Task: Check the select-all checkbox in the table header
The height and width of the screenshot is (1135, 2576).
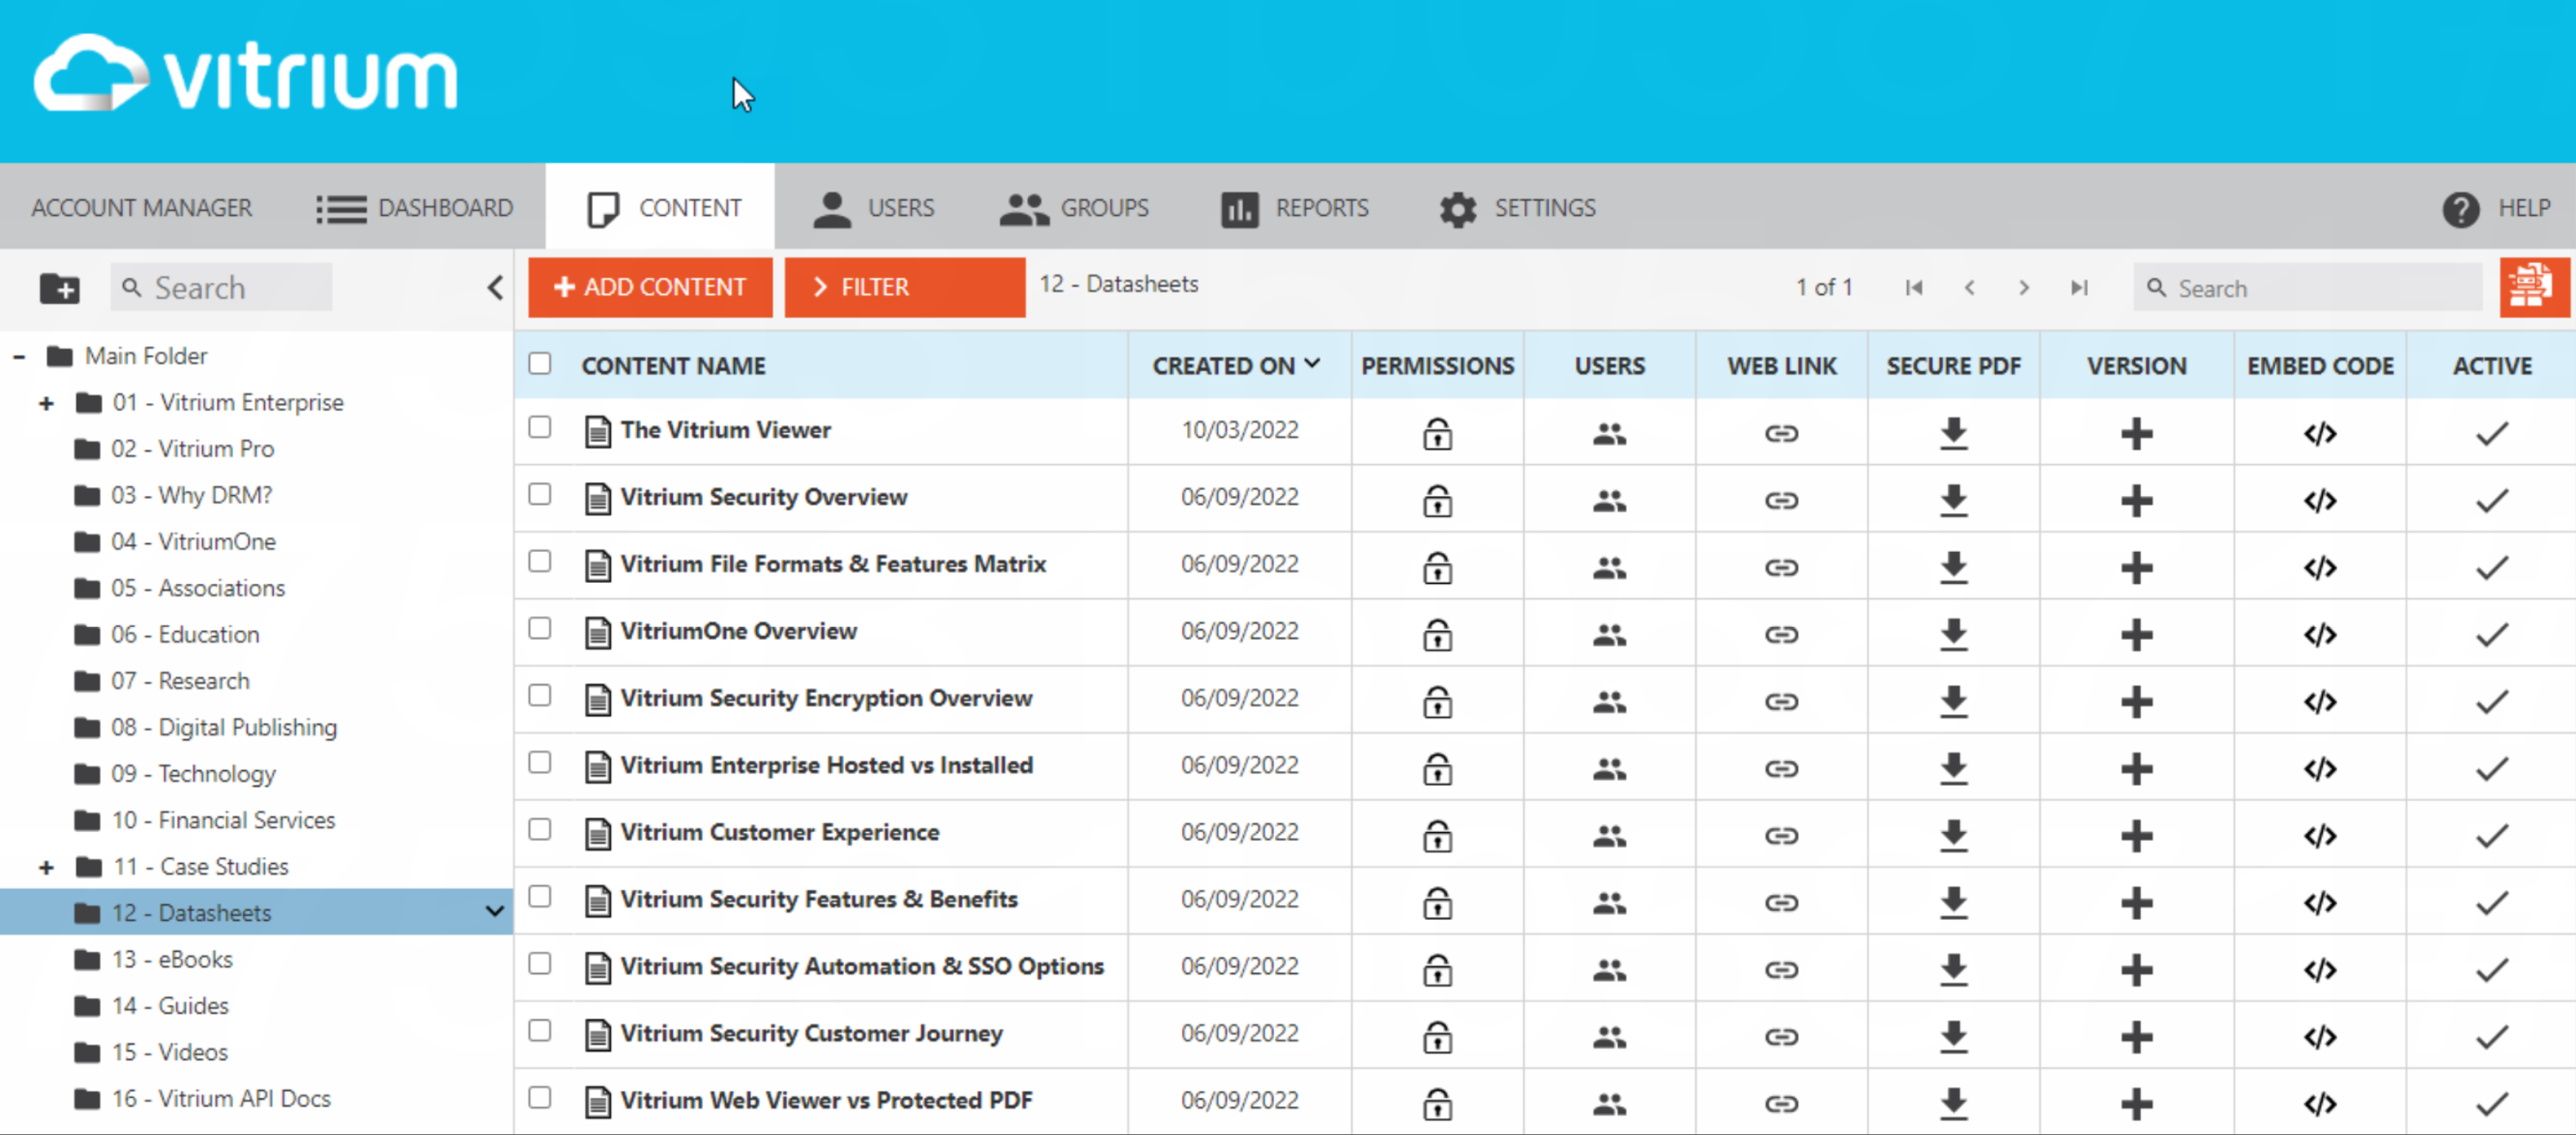Action: click(x=540, y=364)
